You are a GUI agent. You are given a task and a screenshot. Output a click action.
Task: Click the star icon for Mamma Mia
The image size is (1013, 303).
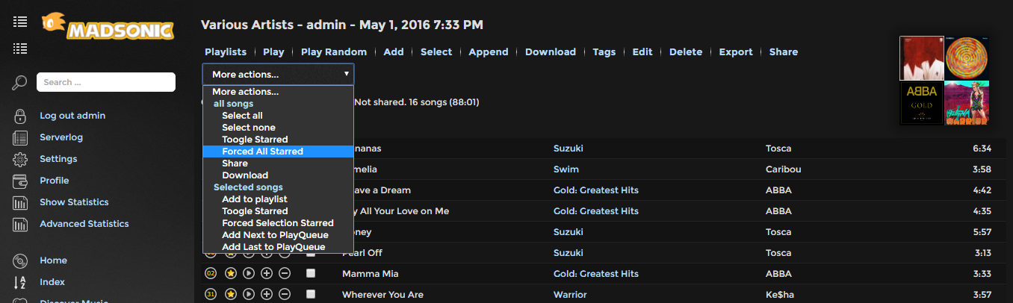coord(231,274)
